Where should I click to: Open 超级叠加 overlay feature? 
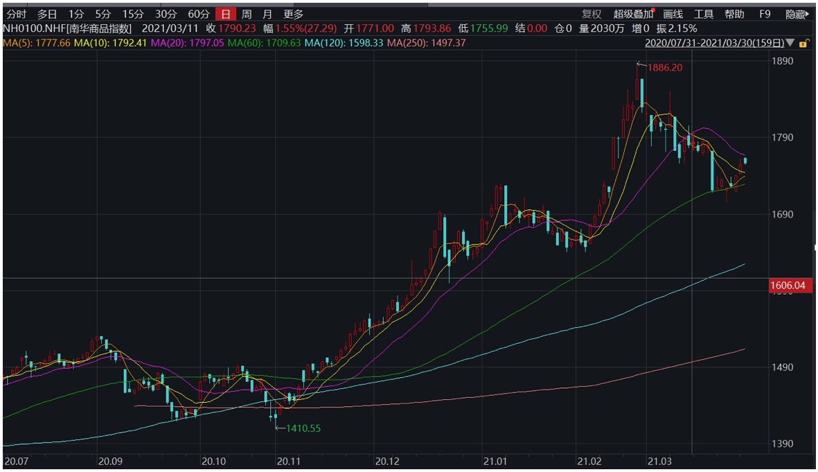pos(632,14)
